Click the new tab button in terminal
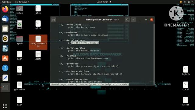The width and height of the screenshot is (195, 110). [54, 20]
